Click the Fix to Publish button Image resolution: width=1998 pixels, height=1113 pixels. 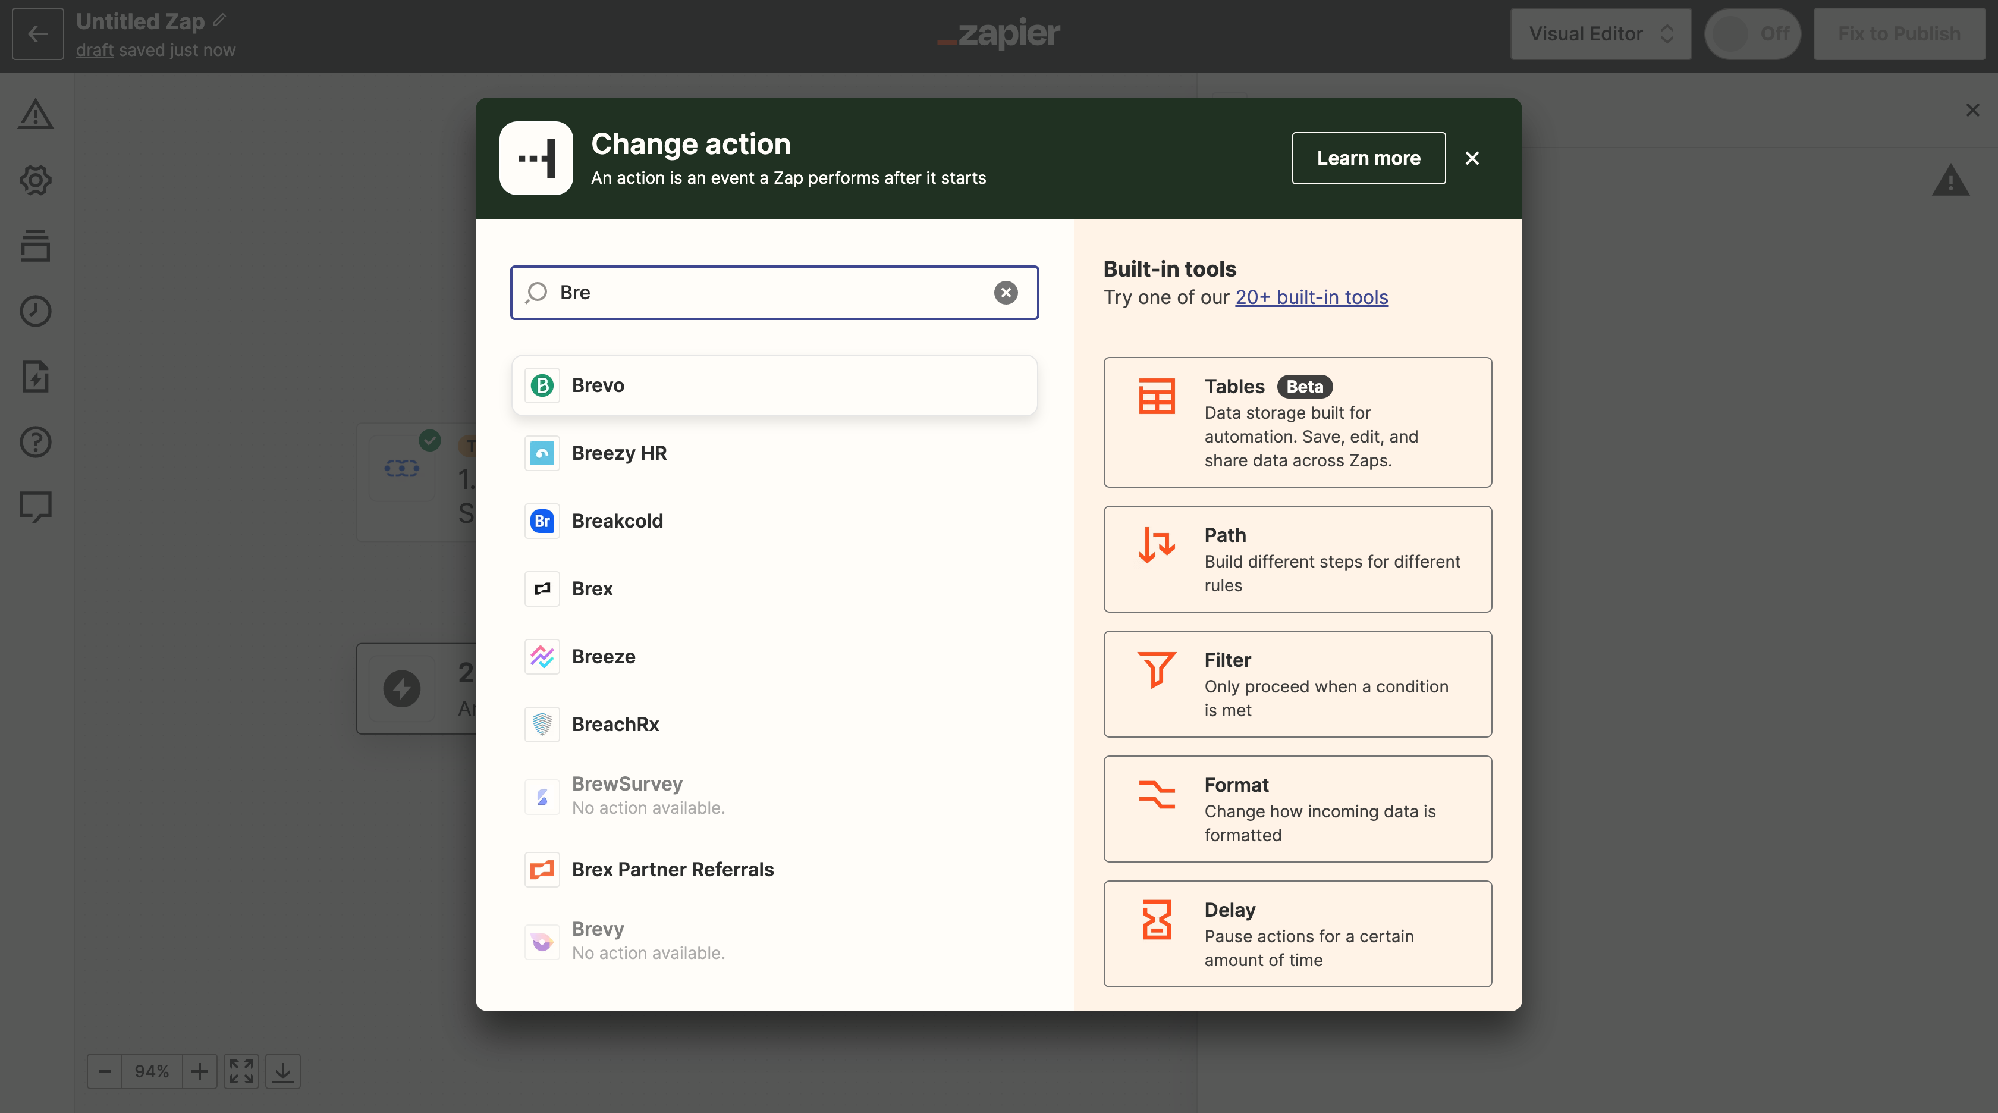click(1899, 33)
